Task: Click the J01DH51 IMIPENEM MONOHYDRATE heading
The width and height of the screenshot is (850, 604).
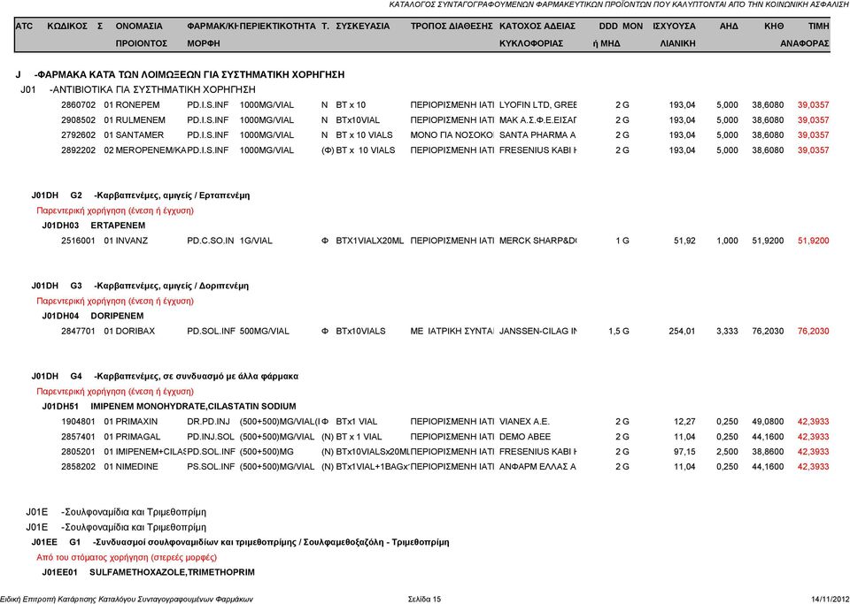Action: tap(169, 407)
